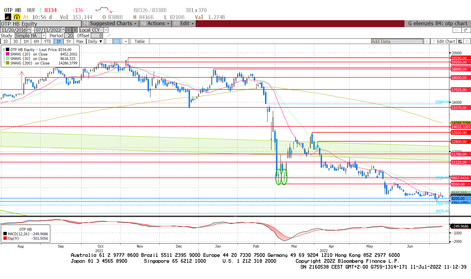Click the 9360.00 price level label
Screen dimensions: 471x279
(461, 184)
